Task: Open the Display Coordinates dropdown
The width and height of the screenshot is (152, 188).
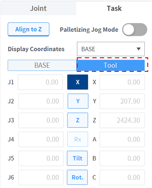Action: (111, 49)
